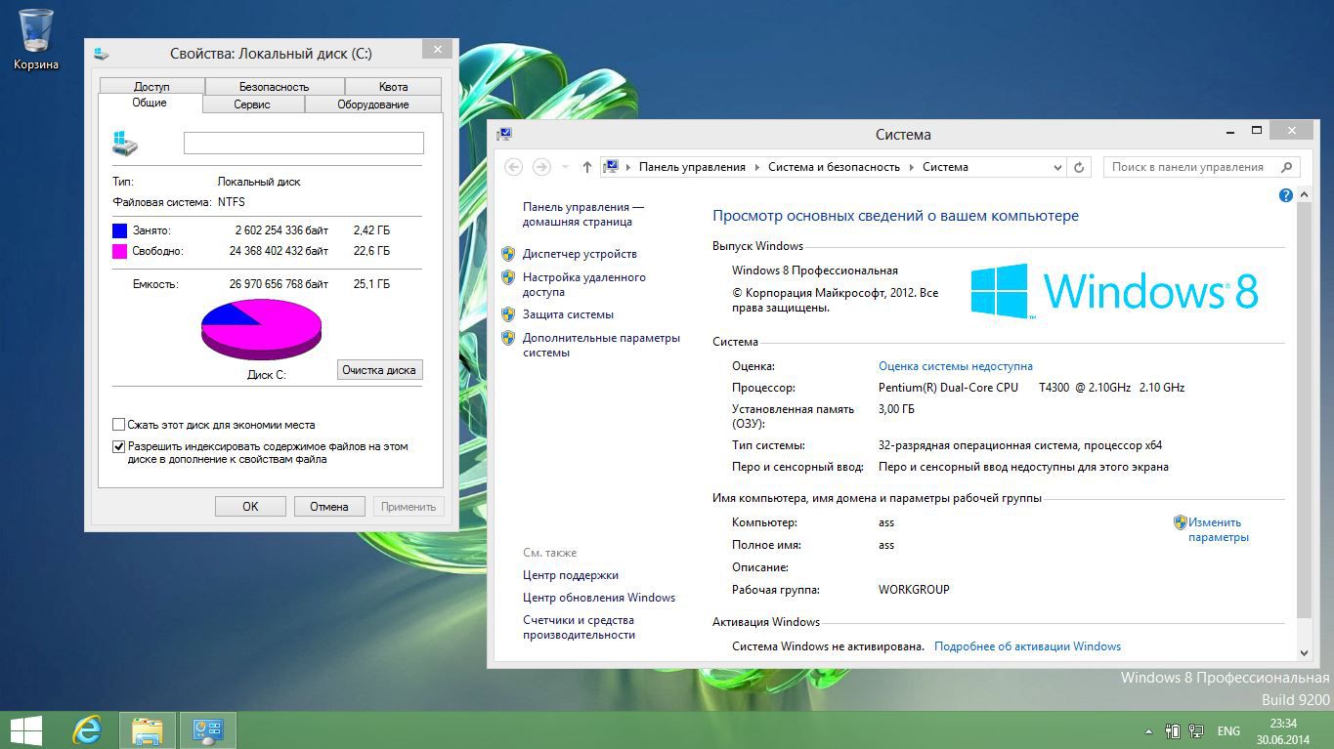The height and width of the screenshot is (749, 1334).
Task: Click the ENG language indicator in tray
Action: 1228,730
